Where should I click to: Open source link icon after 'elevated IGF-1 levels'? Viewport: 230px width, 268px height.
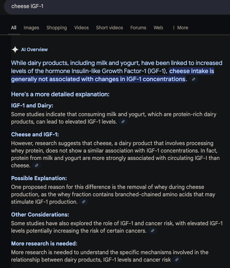point(123,122)
